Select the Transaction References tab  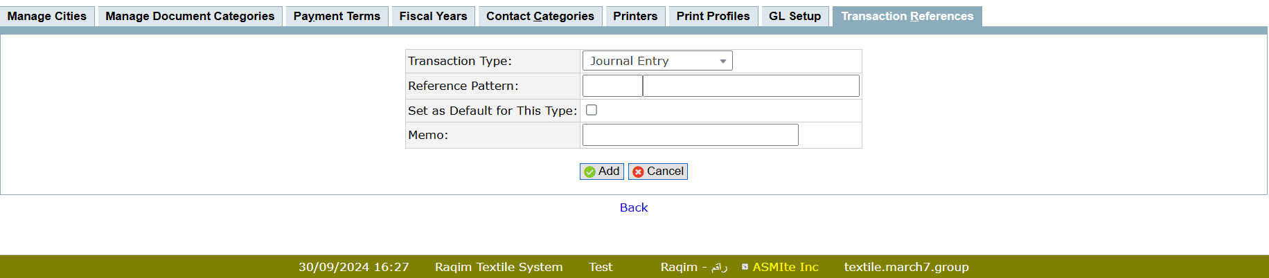(907, 16)
